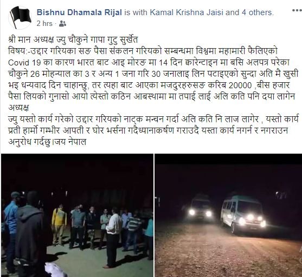302x277 pixels.
Task: Open Kamal Krishna Jaisi's profile
Action: click(x=187, y=12)
